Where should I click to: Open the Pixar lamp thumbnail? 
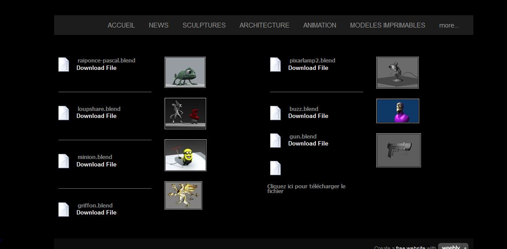(398, 73)
